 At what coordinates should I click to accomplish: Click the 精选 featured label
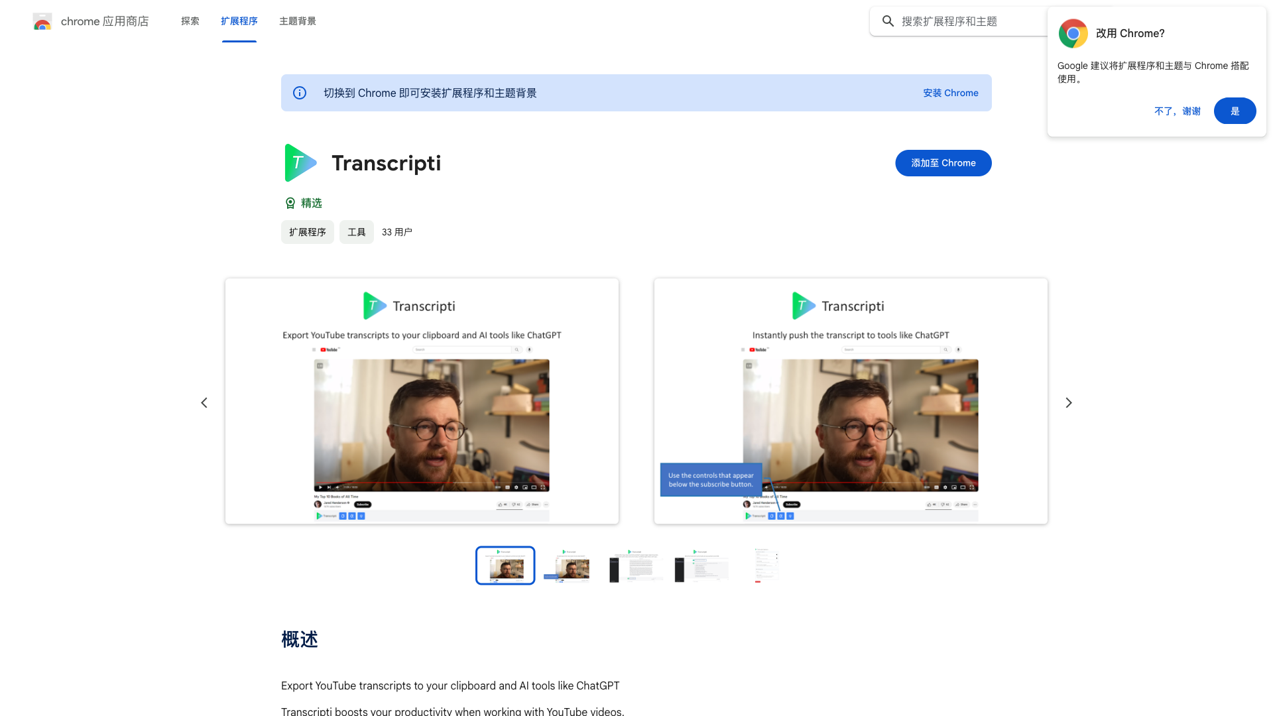point(312,203)
